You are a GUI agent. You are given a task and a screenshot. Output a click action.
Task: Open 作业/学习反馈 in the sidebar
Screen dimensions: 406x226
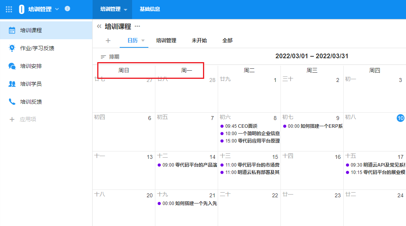37,48
